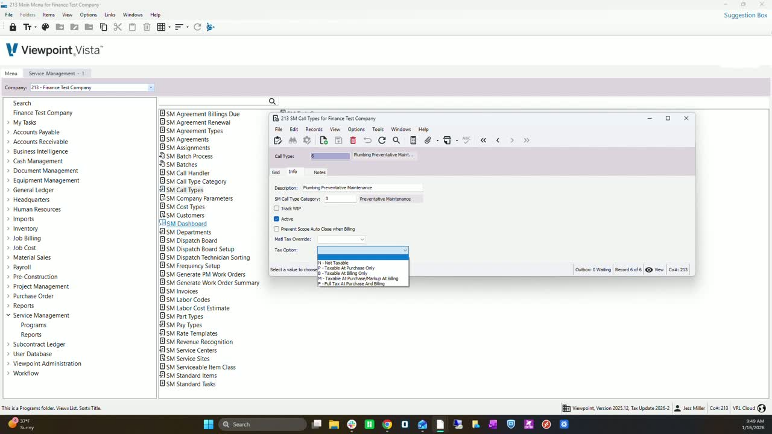Click the Windows Start button
The width and height of the screenshot is (772, 434).
(x=208, y=424)
